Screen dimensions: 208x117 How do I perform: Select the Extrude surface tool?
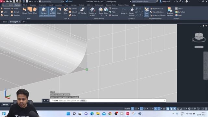(15, 12)
